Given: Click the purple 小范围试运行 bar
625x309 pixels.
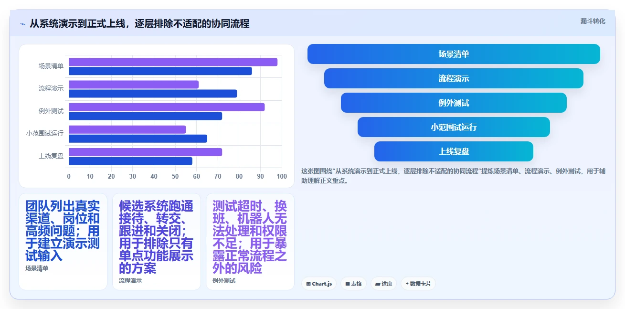Looking at the screenshot, I should (127, 129).
